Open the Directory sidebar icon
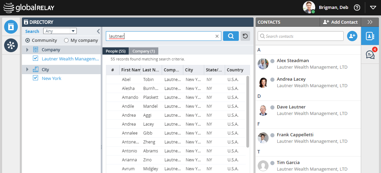 [x=11, y=27]
